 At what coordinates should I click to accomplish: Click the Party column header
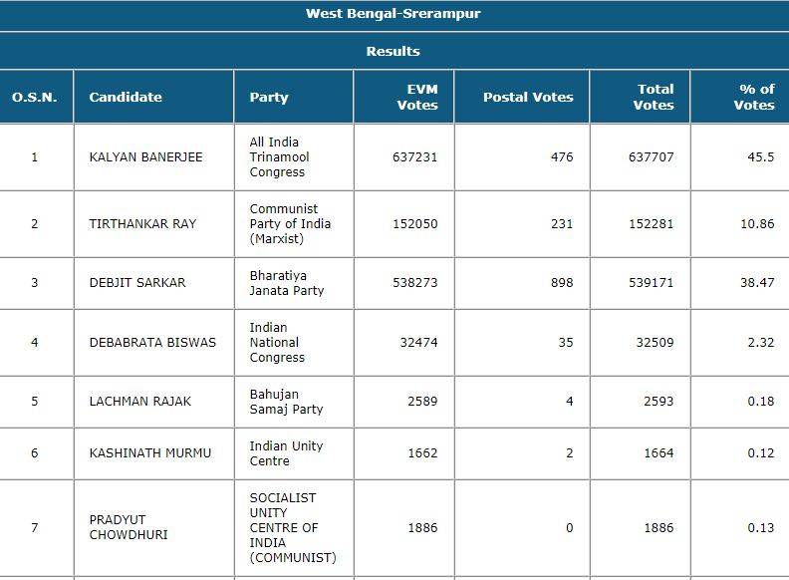pyautogui.click(x=269, y=97)
